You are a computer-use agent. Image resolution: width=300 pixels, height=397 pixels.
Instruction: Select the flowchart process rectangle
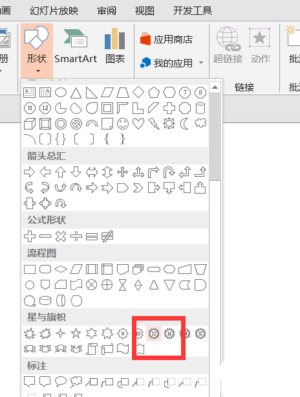pos(30,269)
